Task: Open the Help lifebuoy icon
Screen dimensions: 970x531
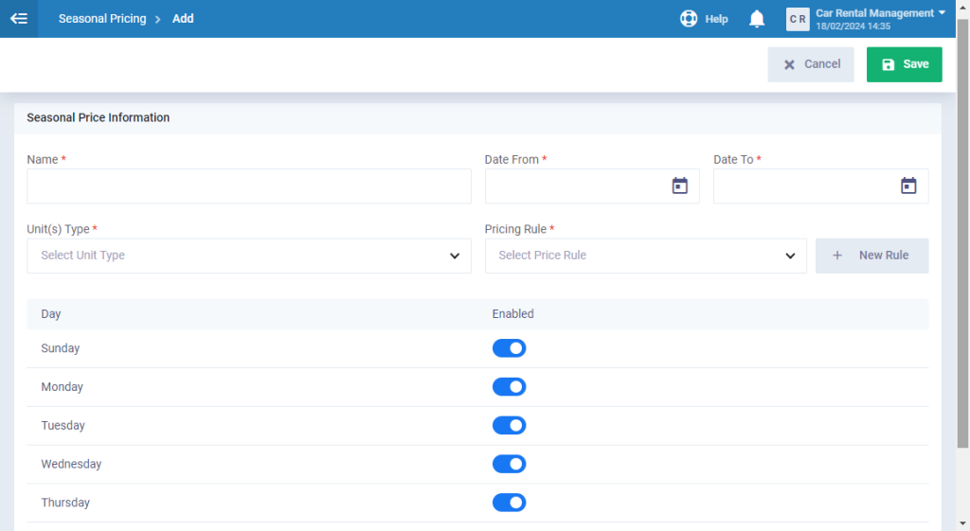Action: pos(689,19)
